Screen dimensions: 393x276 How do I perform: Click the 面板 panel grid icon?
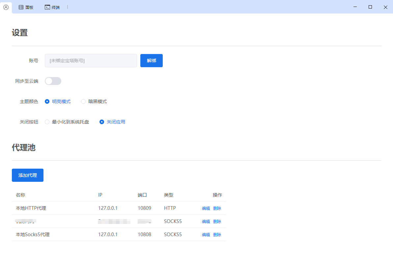pos(21,7)
